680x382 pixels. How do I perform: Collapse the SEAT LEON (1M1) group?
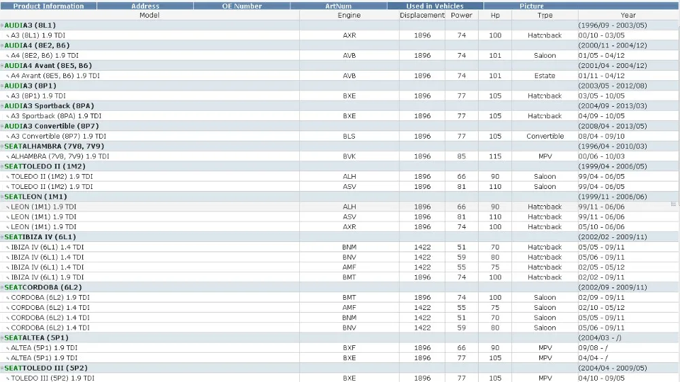click(2, 197)
